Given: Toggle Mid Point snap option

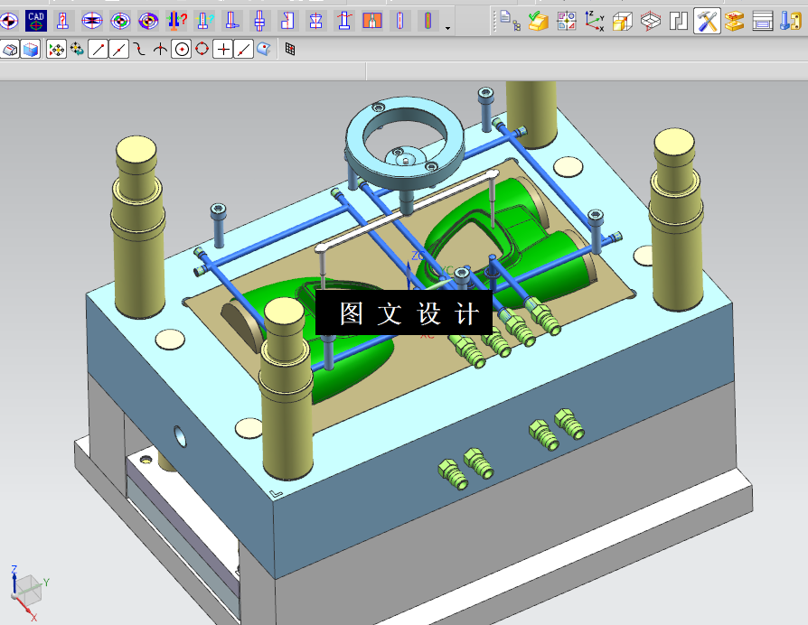Looking at the screenshot, I should [x=119, y=50].
